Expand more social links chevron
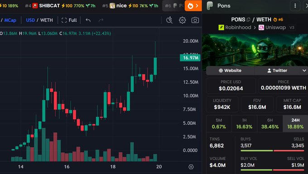This screenshot has height=174, width=308. click(304, 71)
